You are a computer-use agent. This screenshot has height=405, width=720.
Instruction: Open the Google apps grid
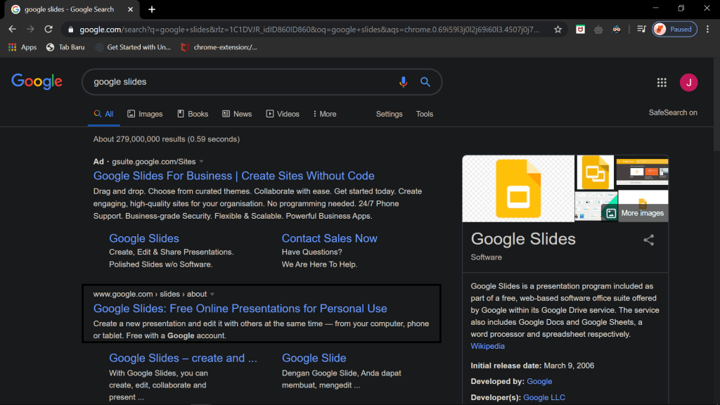pyautogui.click(x=662, y=82)
